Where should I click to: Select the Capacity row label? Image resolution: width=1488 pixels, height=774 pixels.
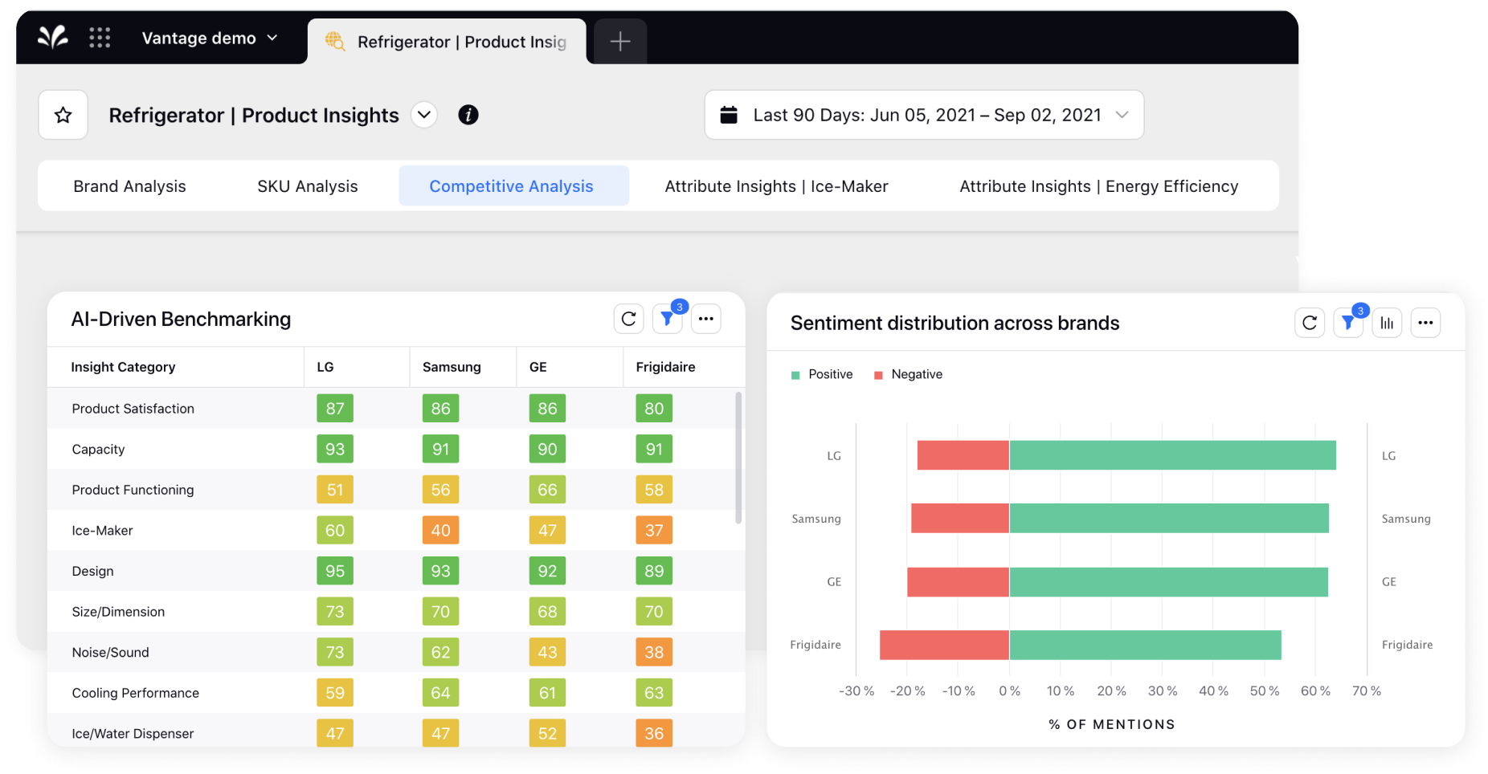click(x=99, y=450)
